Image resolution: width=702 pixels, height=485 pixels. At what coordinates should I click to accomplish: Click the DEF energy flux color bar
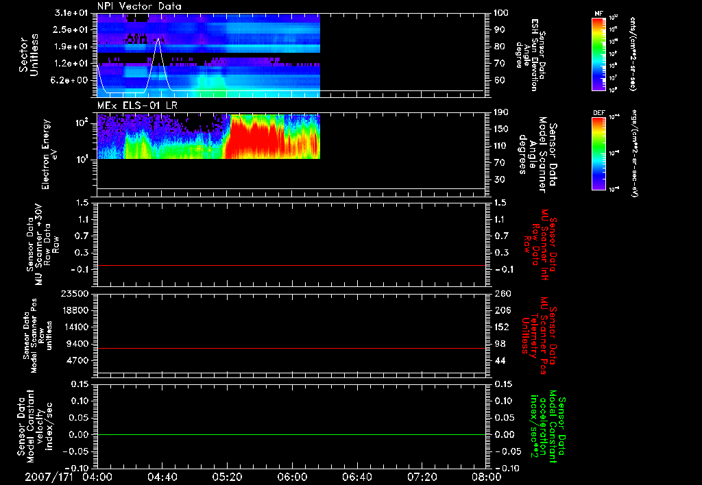click(598, 153)
